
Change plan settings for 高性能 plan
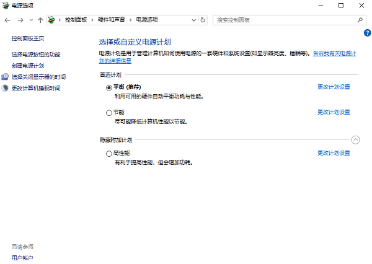click(x=334, y=153)
